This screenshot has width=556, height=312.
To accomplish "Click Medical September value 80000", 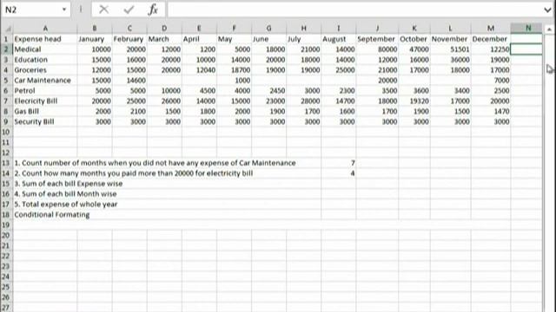I will click(377, 49).
